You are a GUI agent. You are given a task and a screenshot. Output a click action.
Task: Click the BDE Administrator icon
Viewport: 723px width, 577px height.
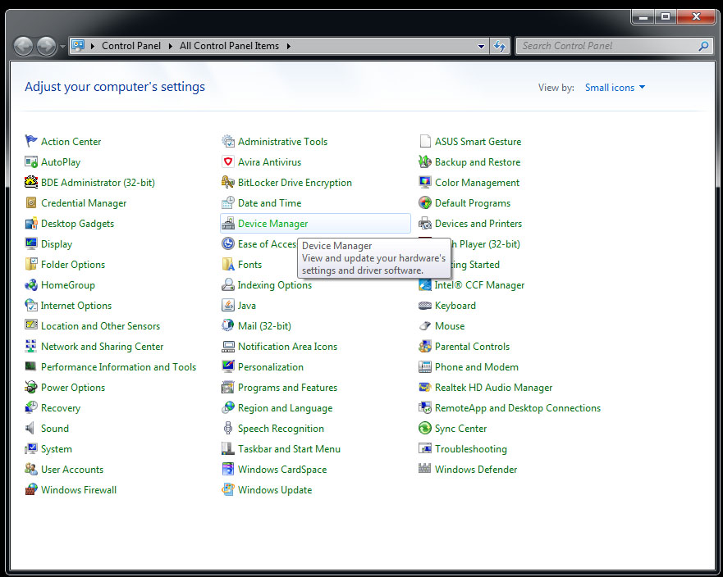(x=31, y=182)
